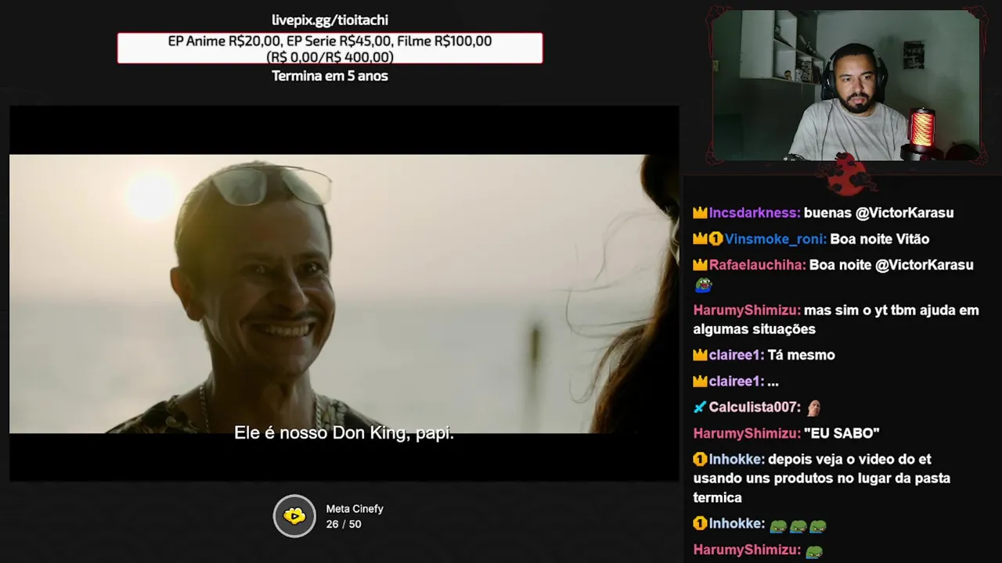This screenshot has width=1002, height=563.
Task: Click the crown badge beside Vinsmoke_roni
Action: coord(700,239)
